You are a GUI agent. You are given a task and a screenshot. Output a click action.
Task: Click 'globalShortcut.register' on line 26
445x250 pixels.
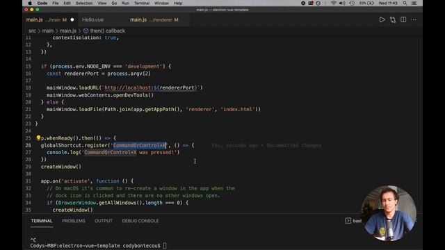[x=74, y=145]
